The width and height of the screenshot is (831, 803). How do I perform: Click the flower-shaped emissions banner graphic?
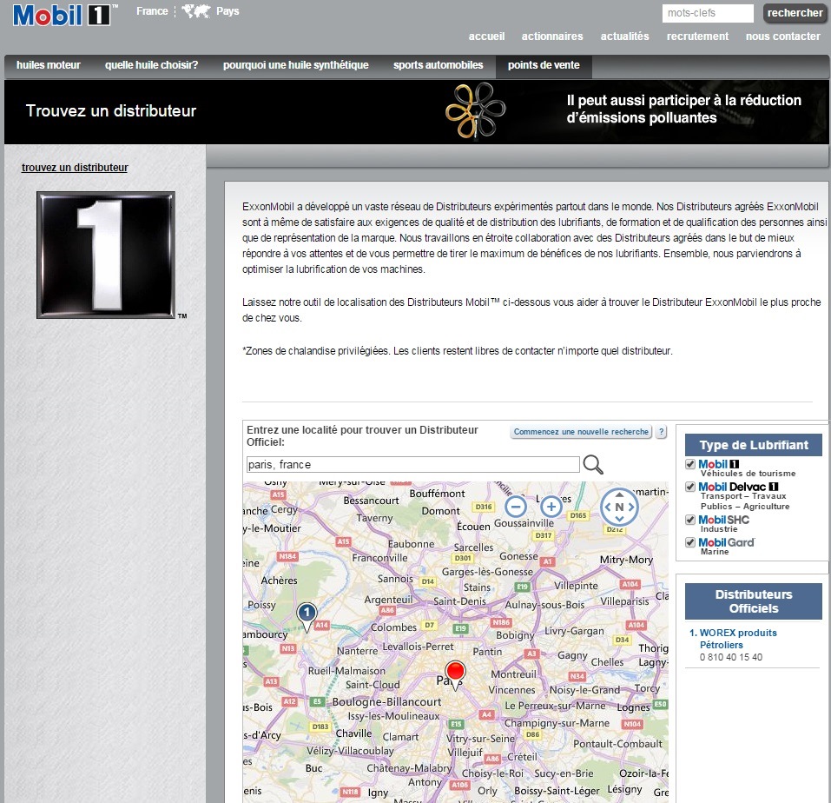[475, 111]
